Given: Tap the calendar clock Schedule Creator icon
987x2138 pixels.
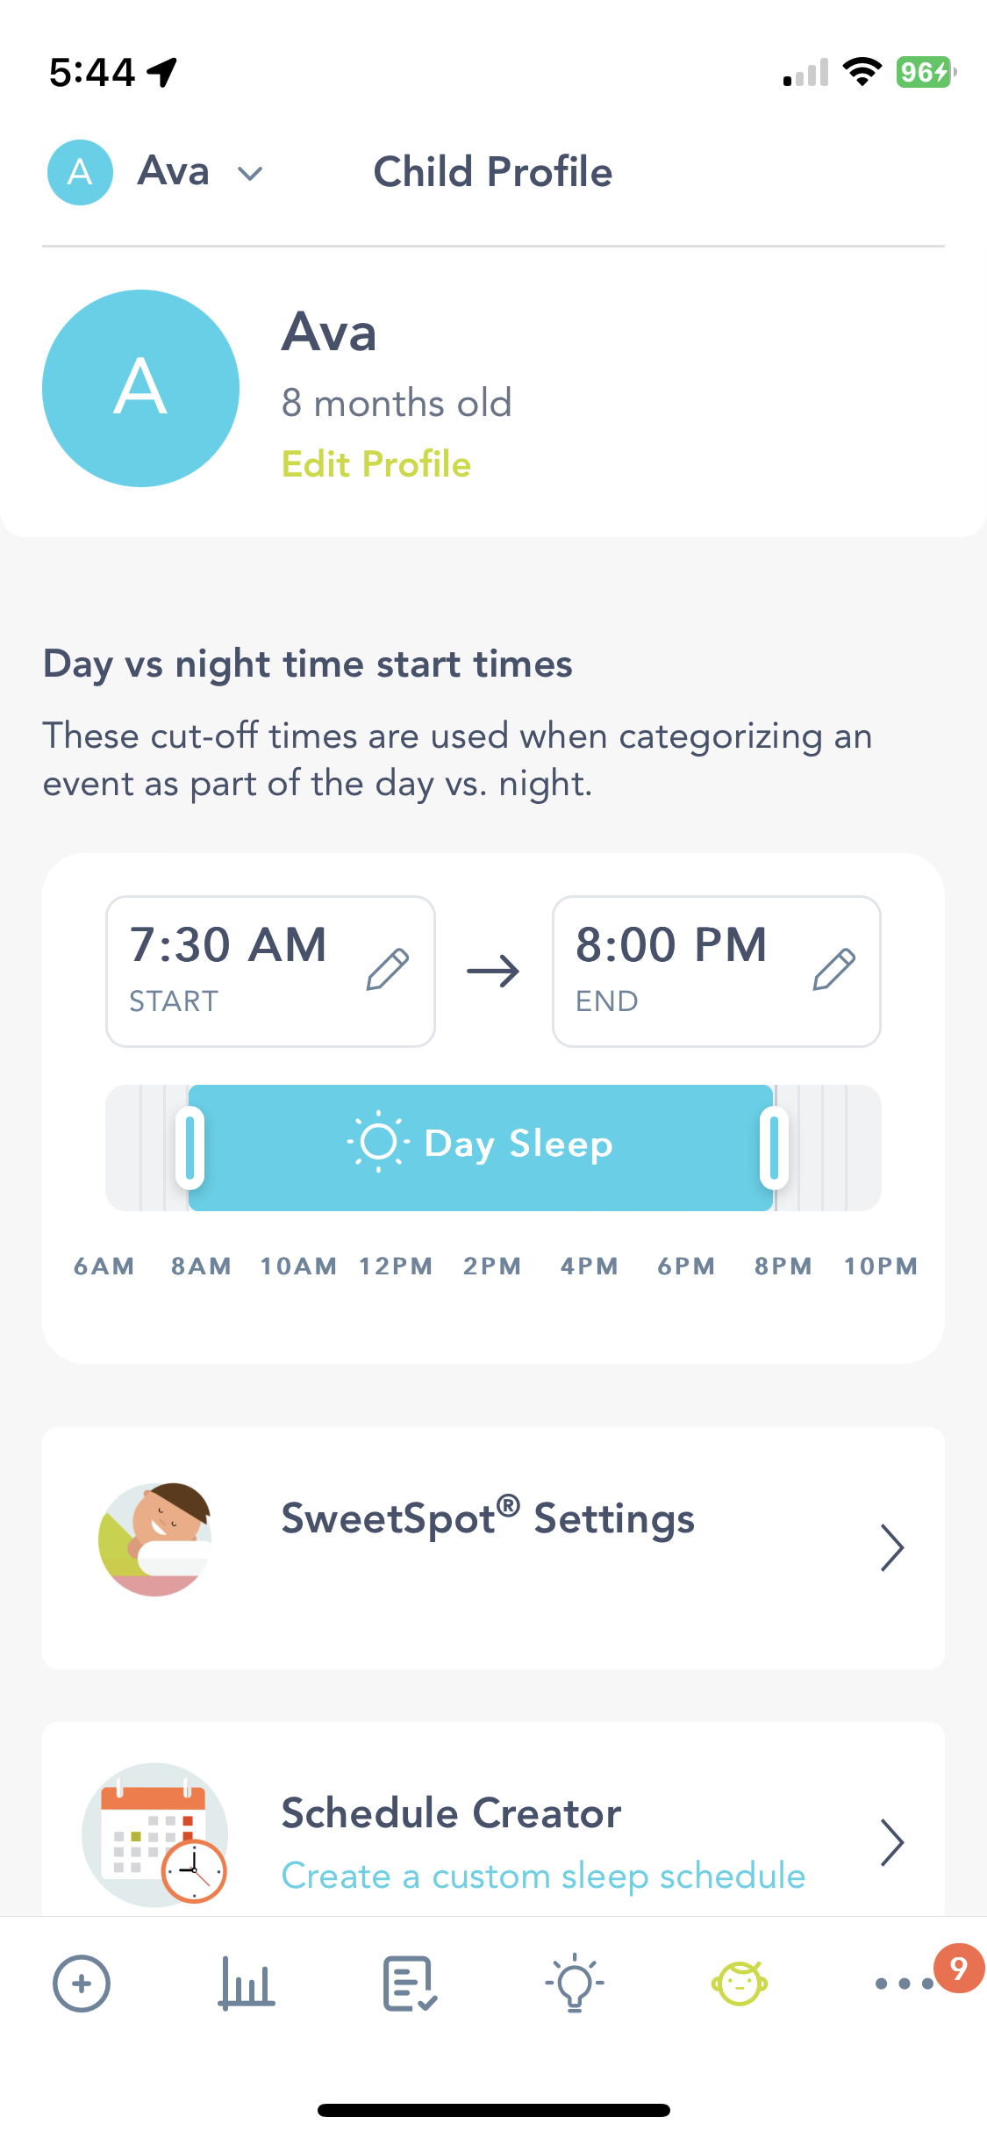Looking at the screenshot, I should pyautogui.click(x=155, y=1834).
